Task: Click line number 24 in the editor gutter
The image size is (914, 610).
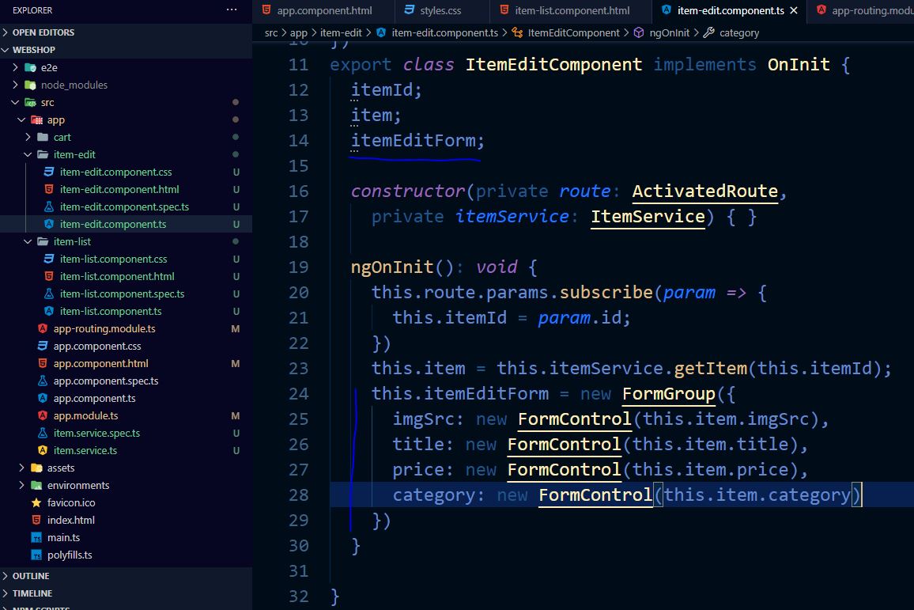Action: 298,393
